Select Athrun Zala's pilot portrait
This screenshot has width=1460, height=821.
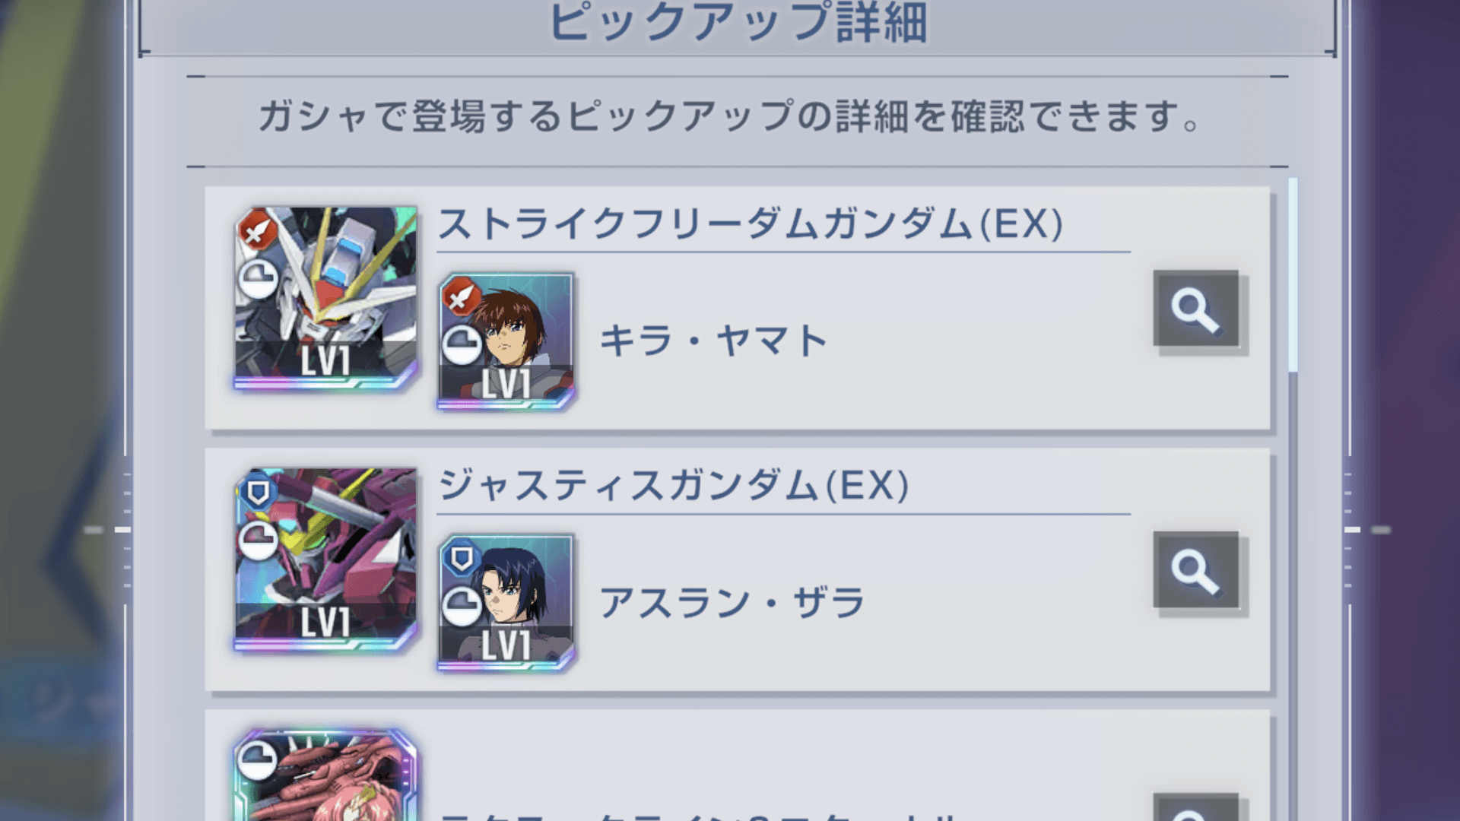(x=506, y=603)
